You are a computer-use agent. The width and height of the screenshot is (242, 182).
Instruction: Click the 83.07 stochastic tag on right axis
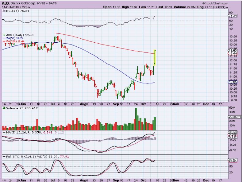point(233,160)
